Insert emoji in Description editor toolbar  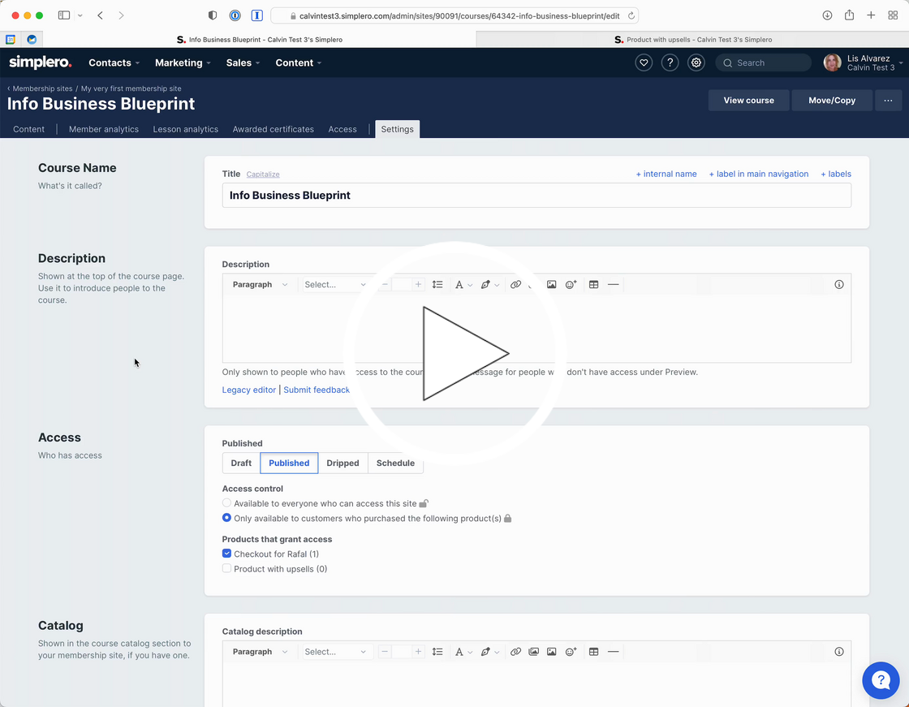[571, 285]
